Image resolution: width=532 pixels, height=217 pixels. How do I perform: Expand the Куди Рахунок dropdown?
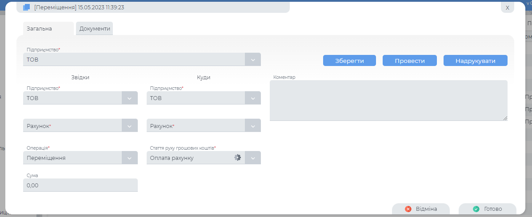point(252,126)
